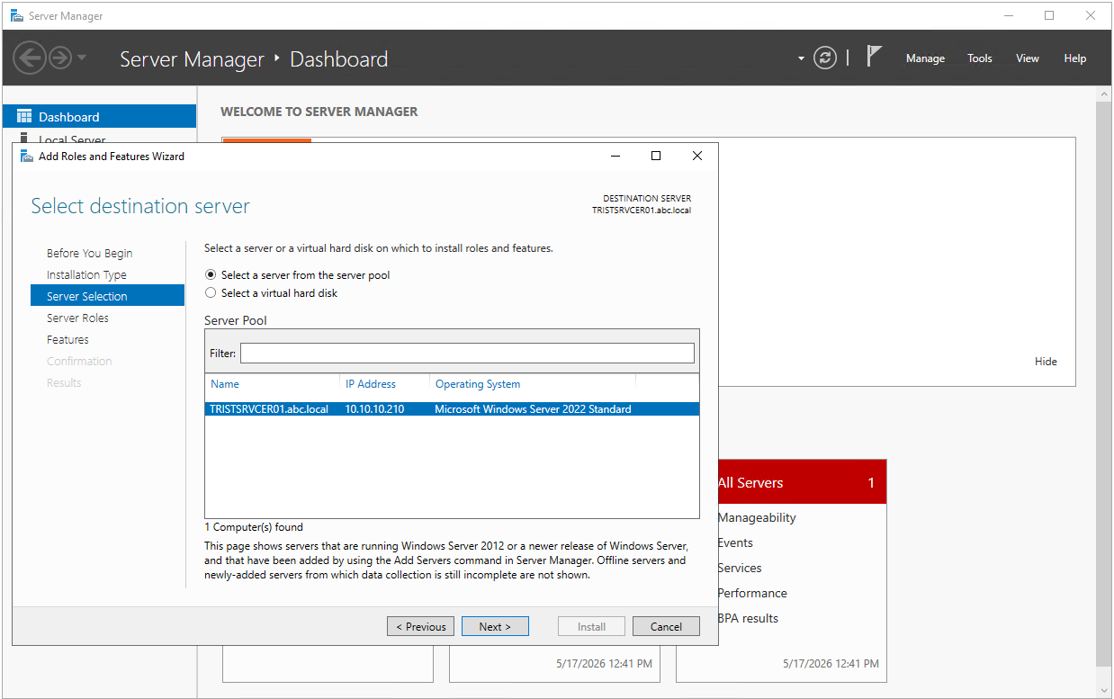Click the Server Pool Filter field
1114x699 pixels.
[x=467, y=353]
